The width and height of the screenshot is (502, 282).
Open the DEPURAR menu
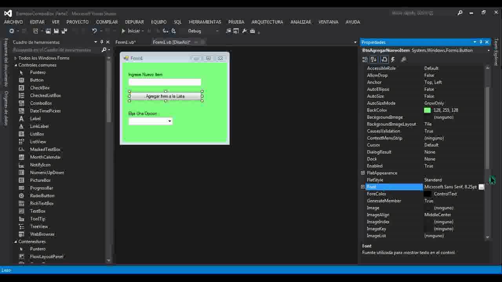[x=135, y=22]
